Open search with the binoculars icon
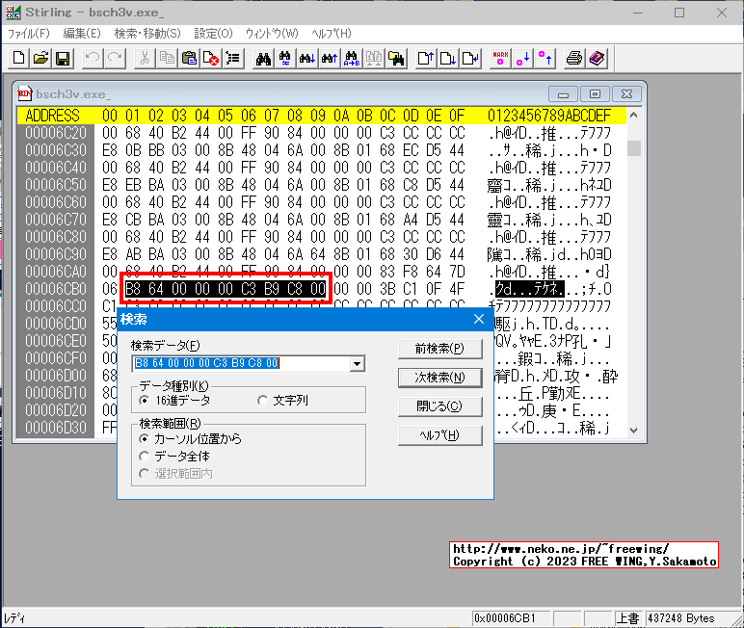The height and width of the screenshot is (628, 744). point(263,59)
